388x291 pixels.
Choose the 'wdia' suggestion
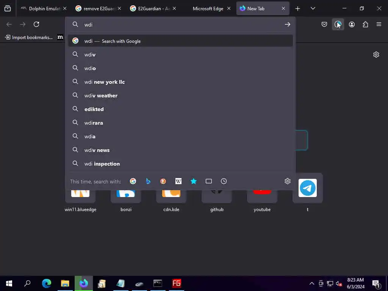[x=180, y=136]
